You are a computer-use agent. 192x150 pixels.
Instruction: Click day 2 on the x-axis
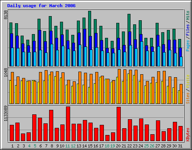(18, 146)
